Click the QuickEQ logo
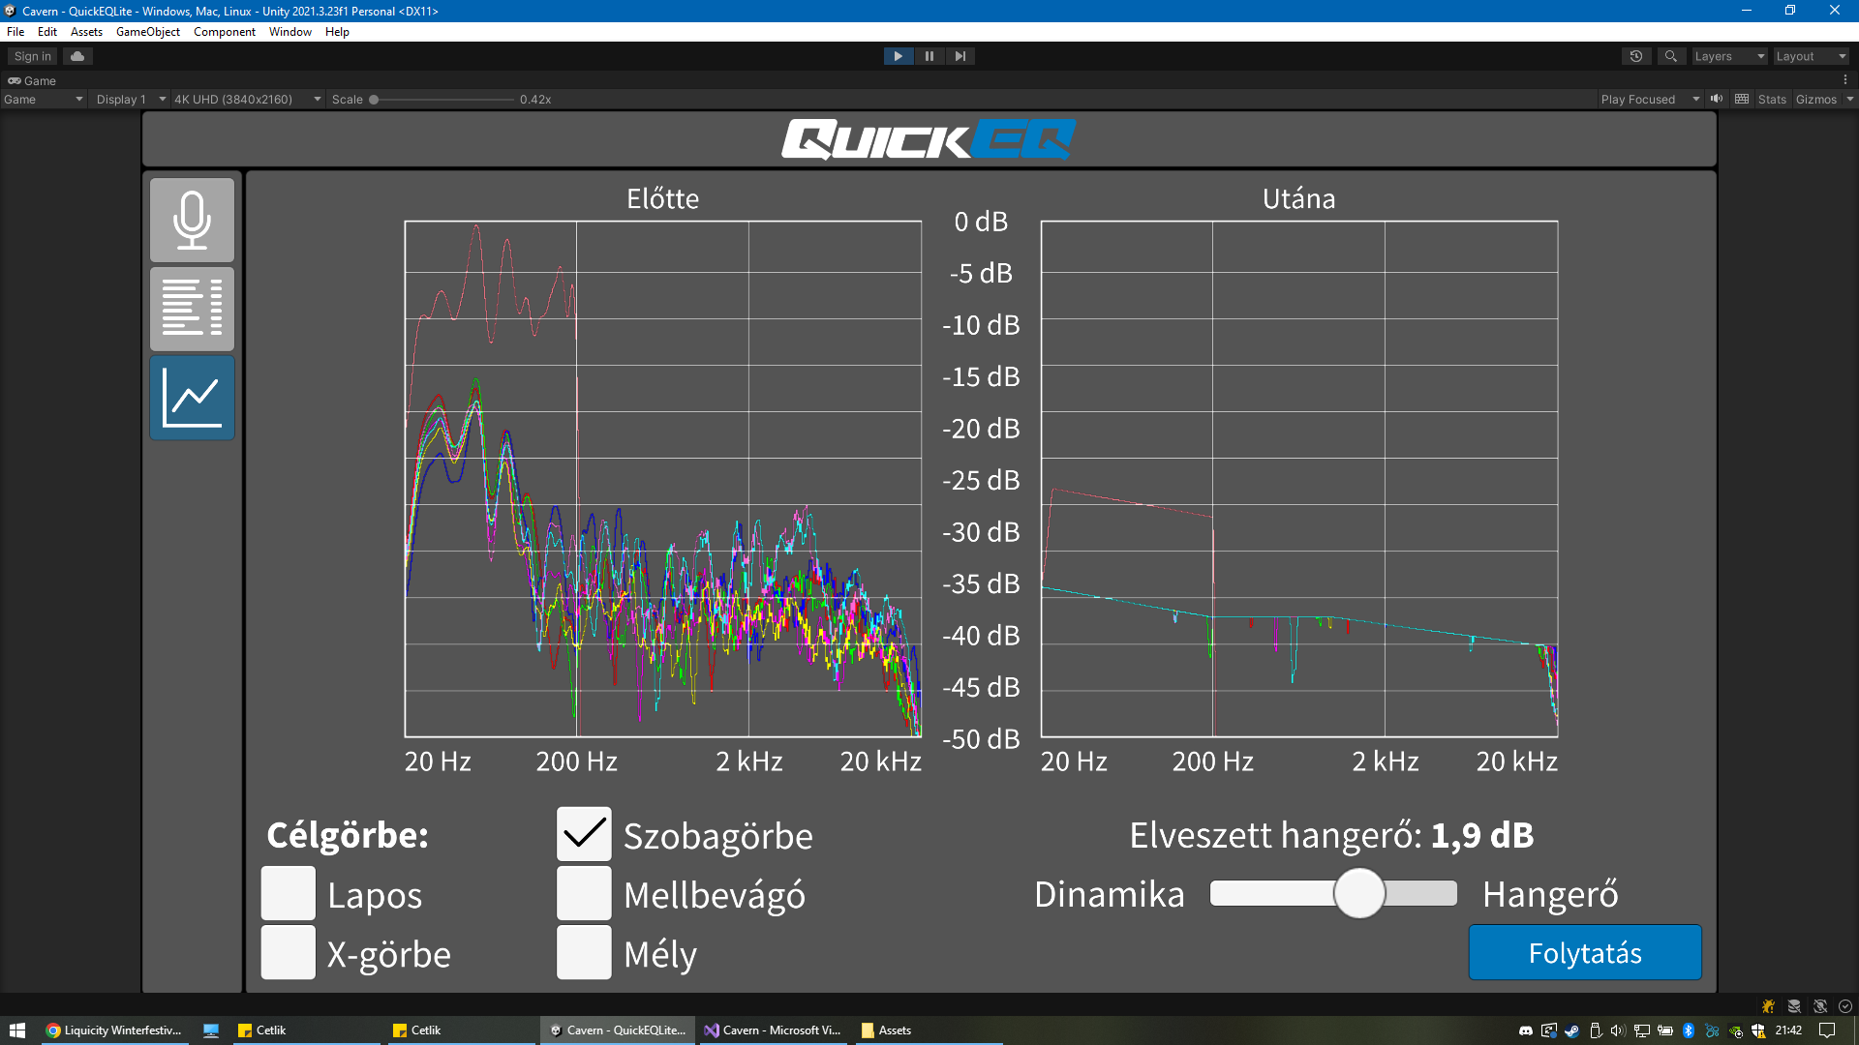 pyautogui.click(x=929, y=139)
